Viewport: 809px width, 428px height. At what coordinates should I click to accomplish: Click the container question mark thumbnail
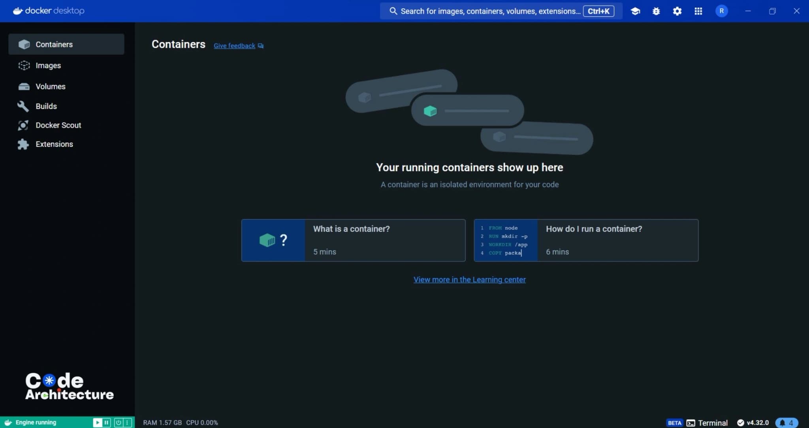(273, 240)
